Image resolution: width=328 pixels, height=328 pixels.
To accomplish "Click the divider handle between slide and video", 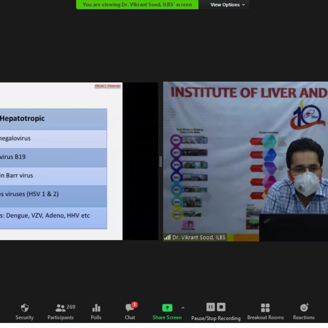I will tap(160, 161).
